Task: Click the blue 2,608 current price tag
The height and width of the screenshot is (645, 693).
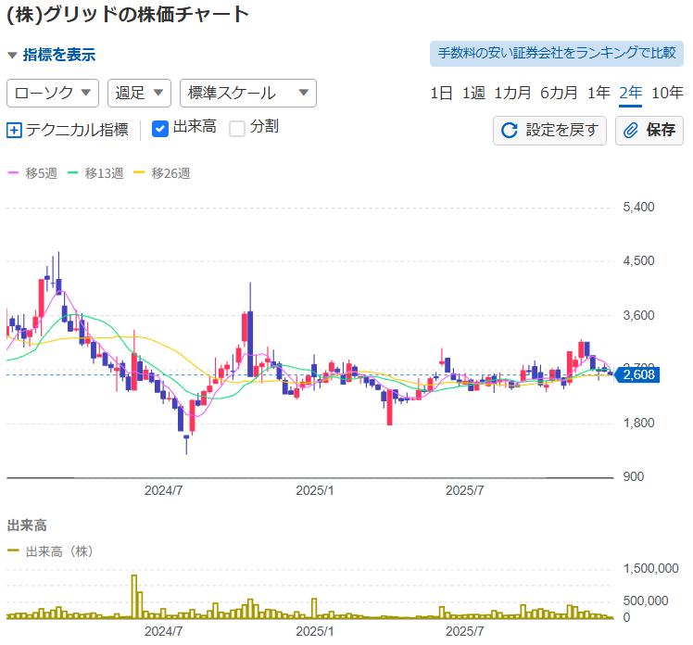Action: (637, 375)
